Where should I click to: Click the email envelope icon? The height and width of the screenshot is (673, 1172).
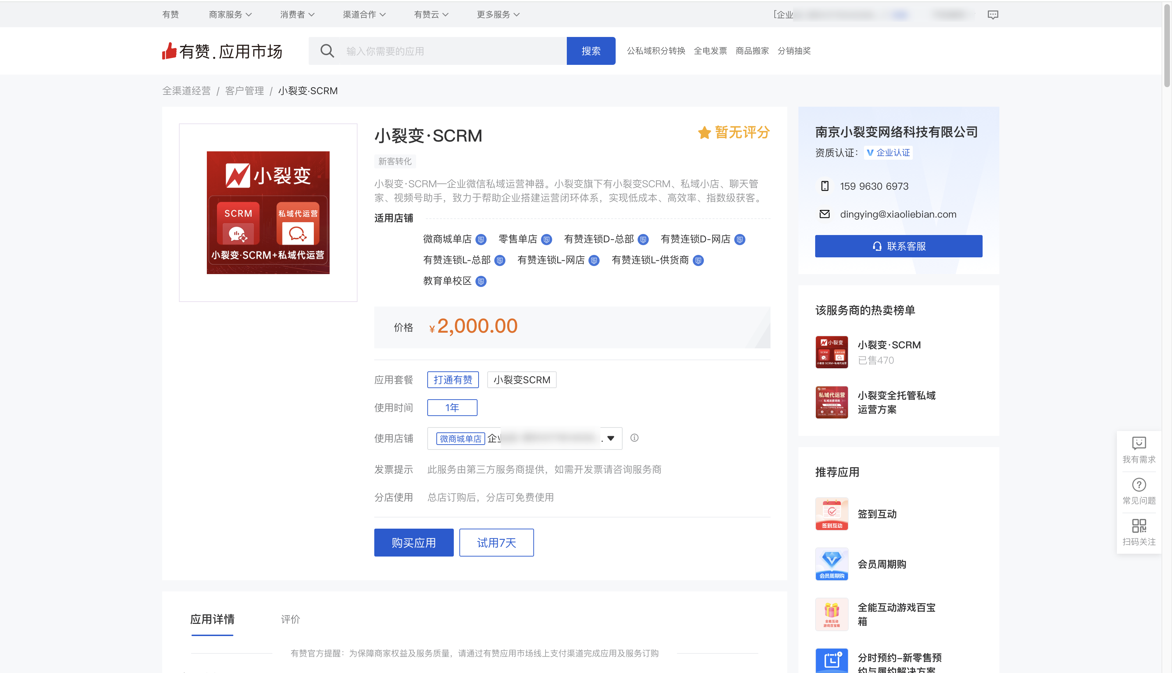824,214
